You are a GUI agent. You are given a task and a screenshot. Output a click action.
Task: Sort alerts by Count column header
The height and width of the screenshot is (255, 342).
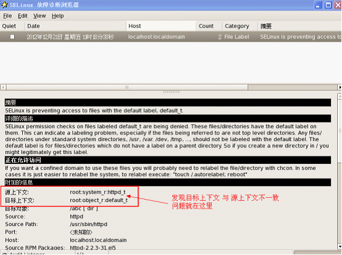tap(209, 26)
